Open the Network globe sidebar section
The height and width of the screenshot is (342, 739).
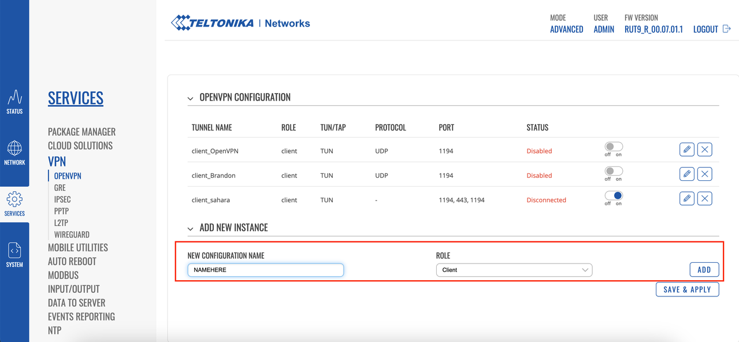14,153
